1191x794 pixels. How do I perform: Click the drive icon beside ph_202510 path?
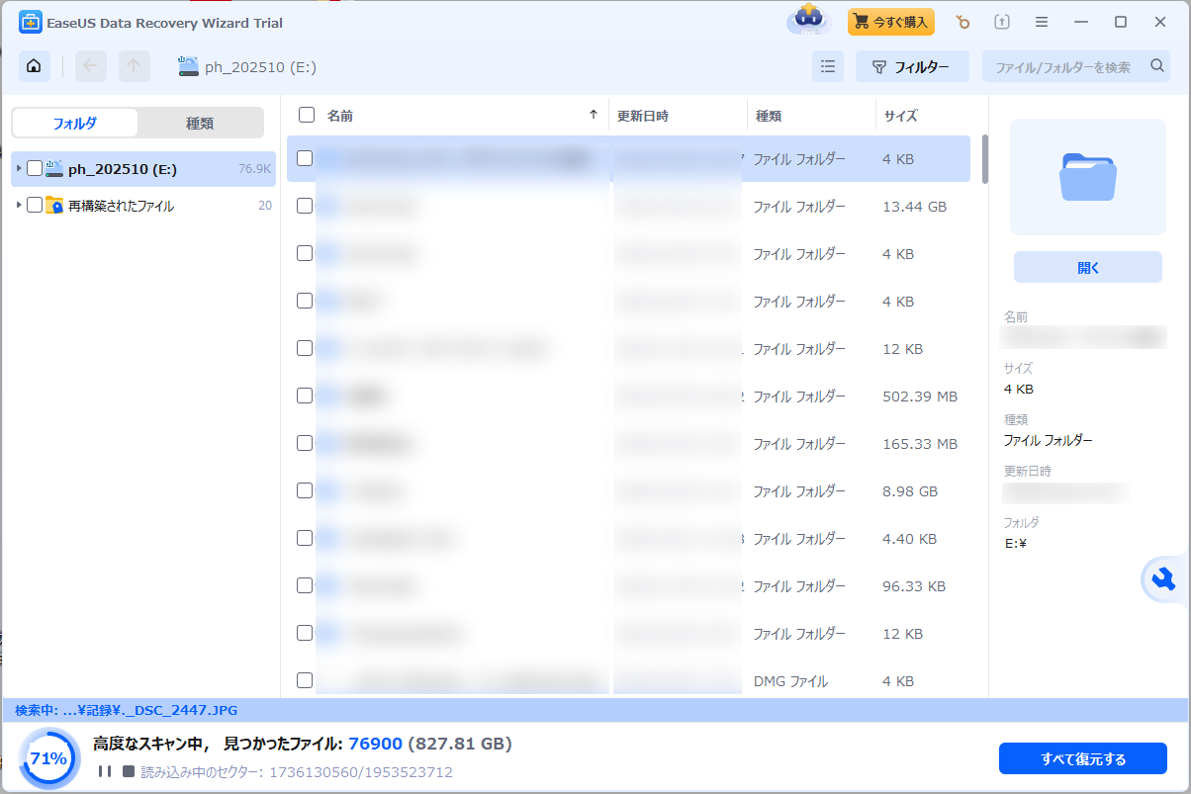coord(188,66)
